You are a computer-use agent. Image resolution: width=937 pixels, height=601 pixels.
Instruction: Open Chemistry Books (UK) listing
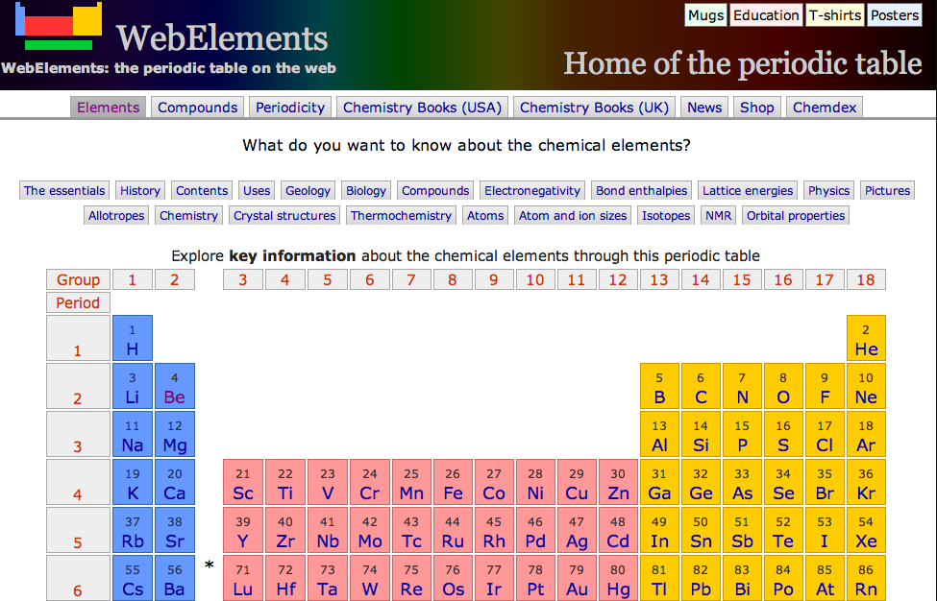pyautogui.click(x=593, y=107)
